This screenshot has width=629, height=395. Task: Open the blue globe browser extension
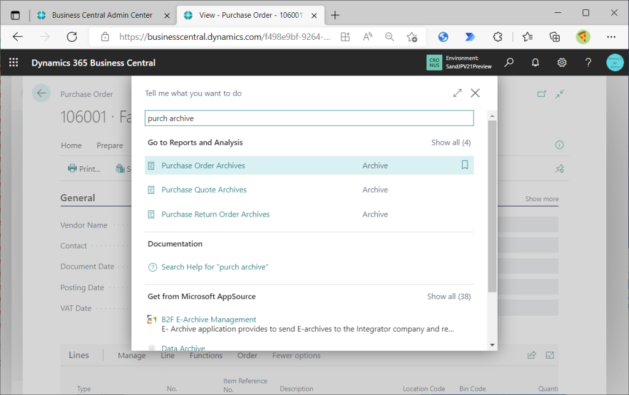[443, 37]
